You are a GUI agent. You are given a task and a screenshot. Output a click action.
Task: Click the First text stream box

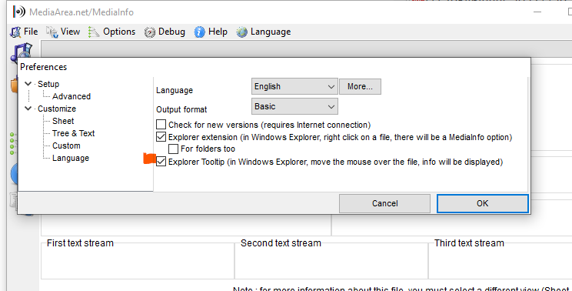137,260
